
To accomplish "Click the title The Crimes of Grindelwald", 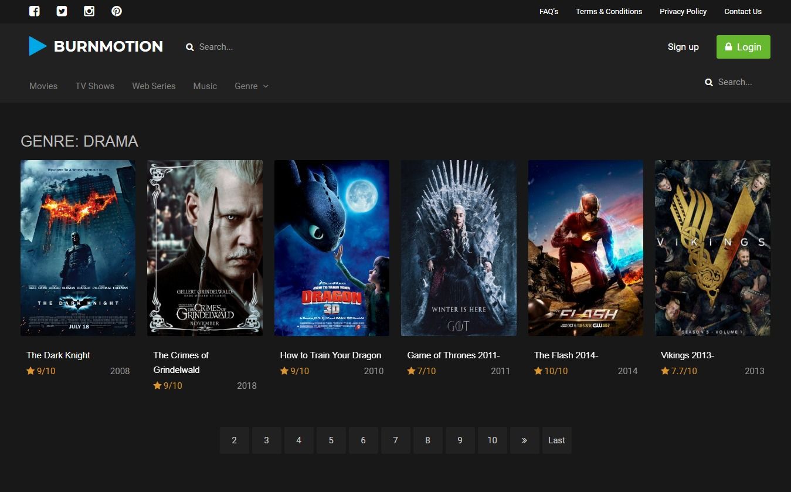I will [181, 362].
